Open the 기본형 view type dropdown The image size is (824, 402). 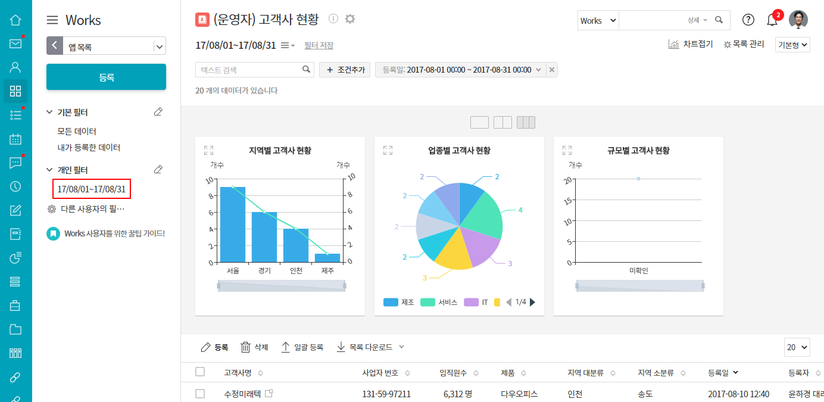coord(792,45)
